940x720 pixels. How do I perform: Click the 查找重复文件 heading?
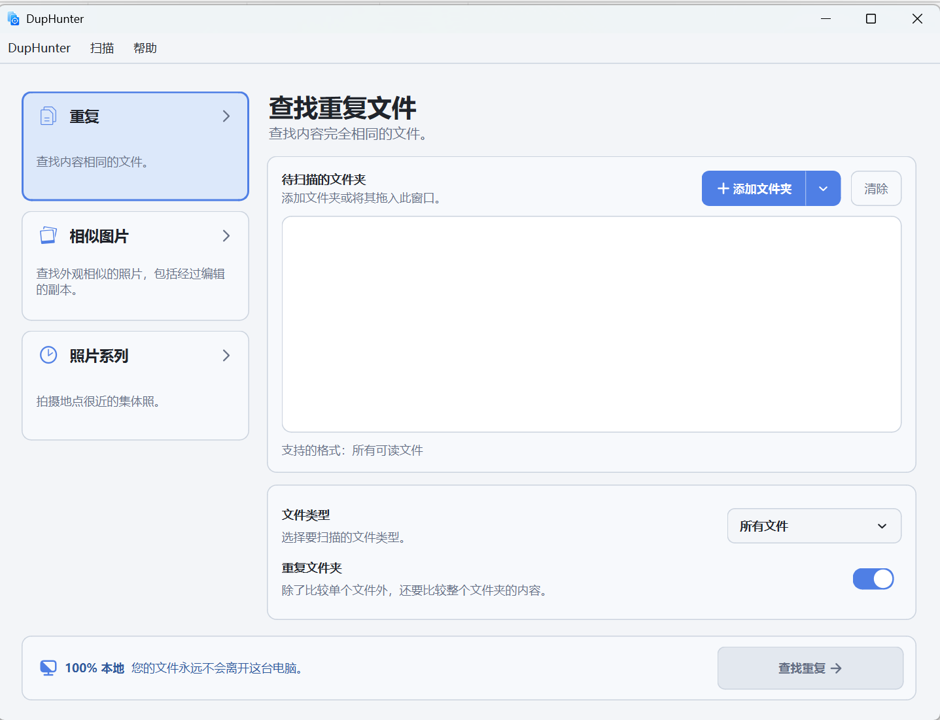click(x=343, y=108)
